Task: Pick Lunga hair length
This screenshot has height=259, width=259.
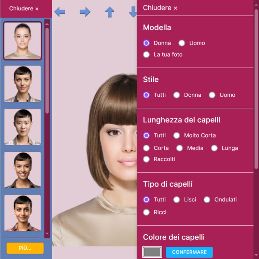Action: [x=214, y=148]
